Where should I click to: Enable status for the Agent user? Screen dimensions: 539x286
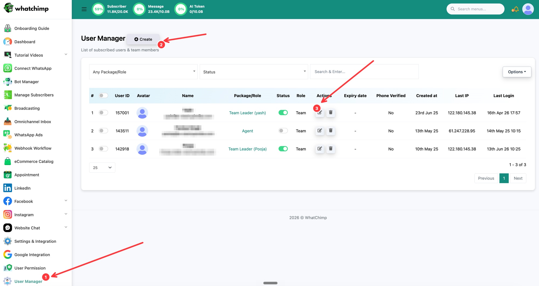pyautogui.click(x=283, y=131)
